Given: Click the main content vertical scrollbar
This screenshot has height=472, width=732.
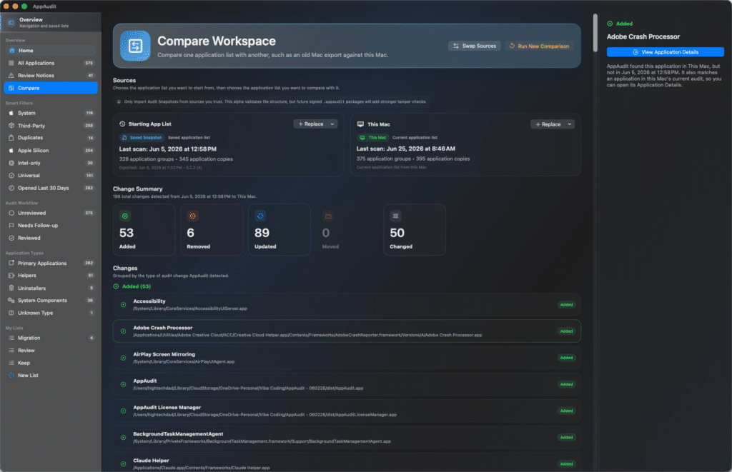Looking at the screenshot, I should 595,33.
